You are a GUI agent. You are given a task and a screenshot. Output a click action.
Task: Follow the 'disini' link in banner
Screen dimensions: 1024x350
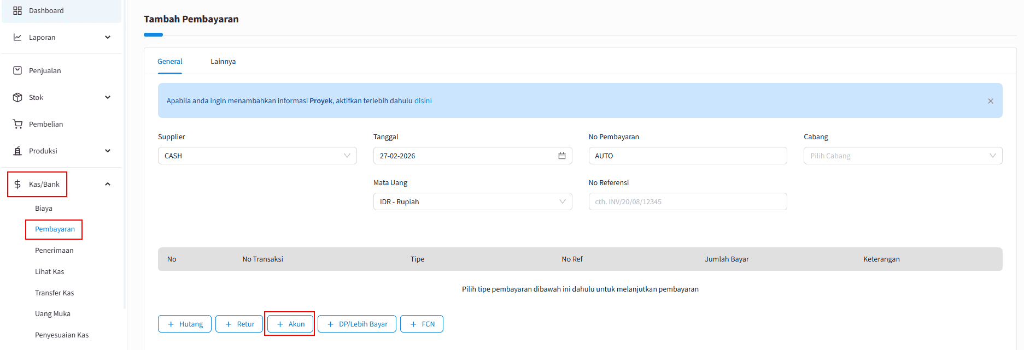pyautogui.click(x=423, y=100)
